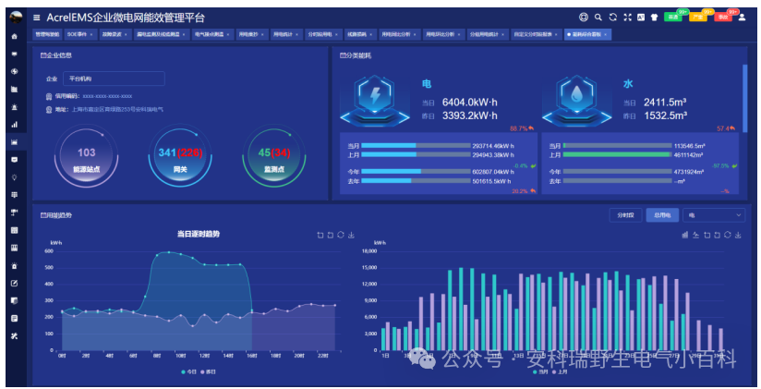Screen dimensions: 761x389
Task: Open the 电 energy type dropdown
Action: coord(714,215)
